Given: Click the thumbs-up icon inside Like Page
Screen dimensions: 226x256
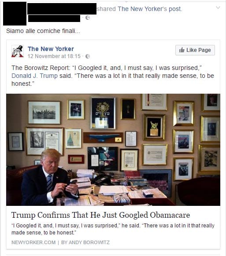Looking at the screenshot, I should tap(182, 50).
